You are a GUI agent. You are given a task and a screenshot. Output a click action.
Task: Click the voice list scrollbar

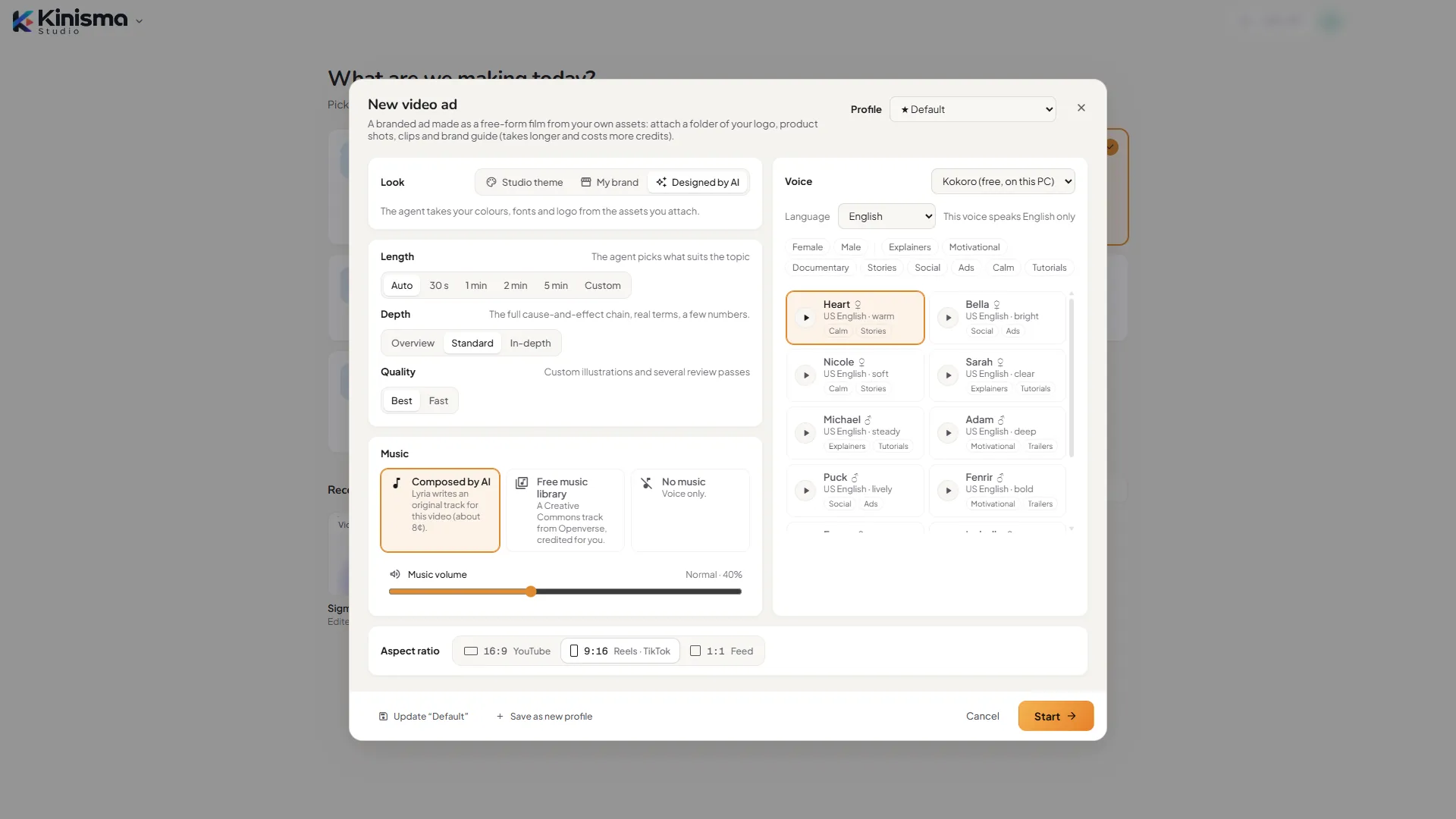click(1071, 378)
